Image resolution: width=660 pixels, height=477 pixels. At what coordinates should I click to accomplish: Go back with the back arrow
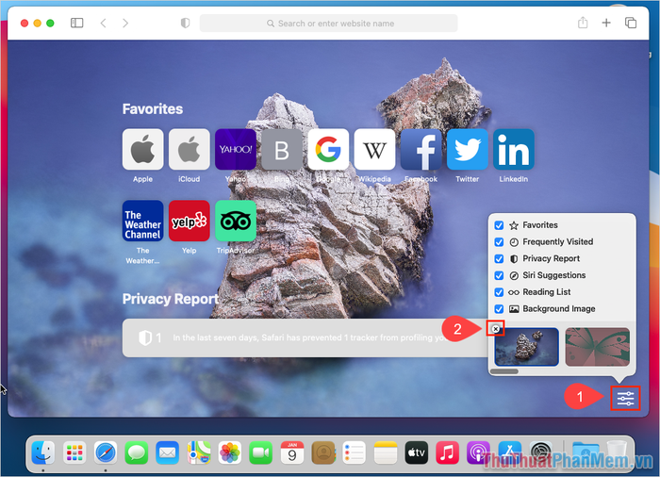(x=103, y=23)
